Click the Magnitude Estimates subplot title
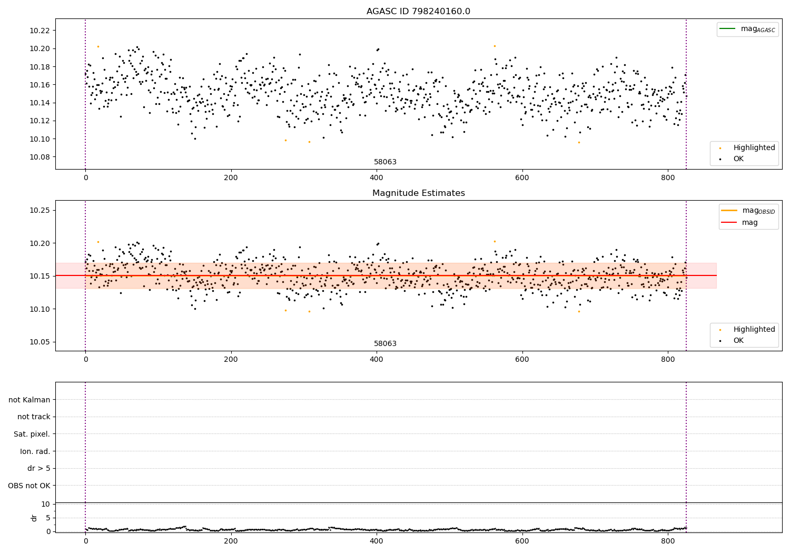Image resolution: width=790 pixels, height=553 pixels. click(x=418, y=193)
